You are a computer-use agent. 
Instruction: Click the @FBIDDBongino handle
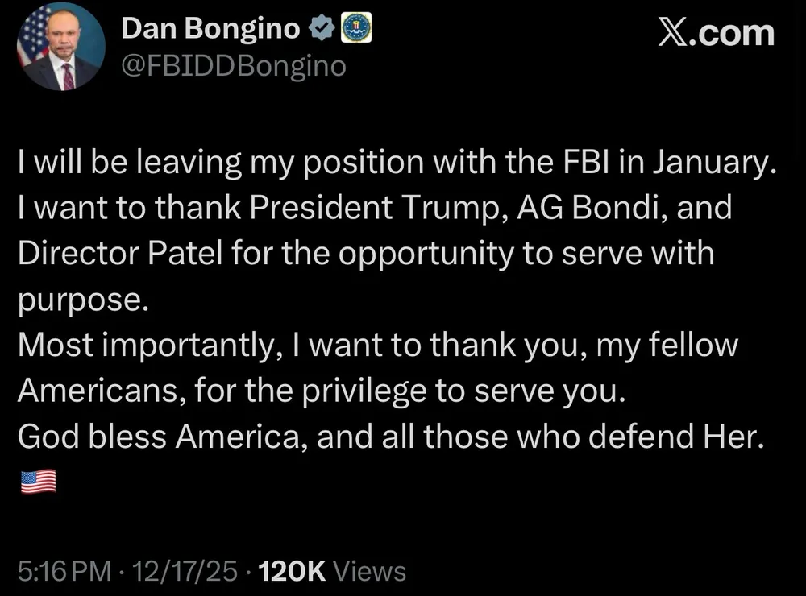(233, 65)
